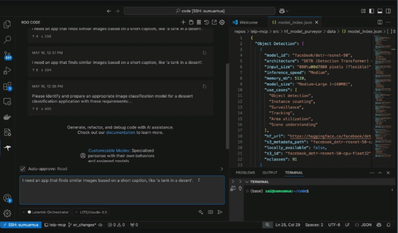Image resolution: width=398 pixels, height=233 pixels.
Task: Open the PROBLEMS panel tab
Action: pyautogui.click(x=245, y=173)
